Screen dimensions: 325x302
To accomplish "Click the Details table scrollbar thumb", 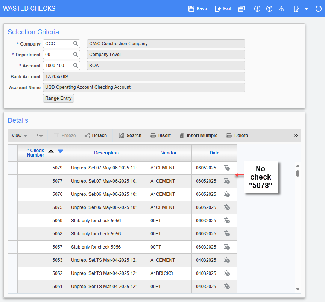I will (298, 173).
